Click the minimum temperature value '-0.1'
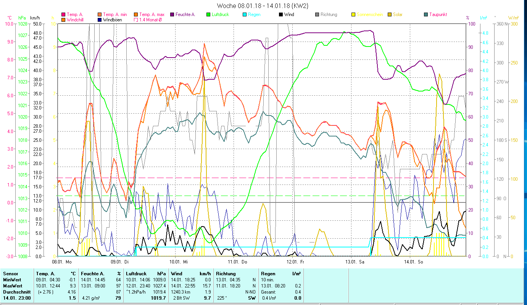 [72, 280]
